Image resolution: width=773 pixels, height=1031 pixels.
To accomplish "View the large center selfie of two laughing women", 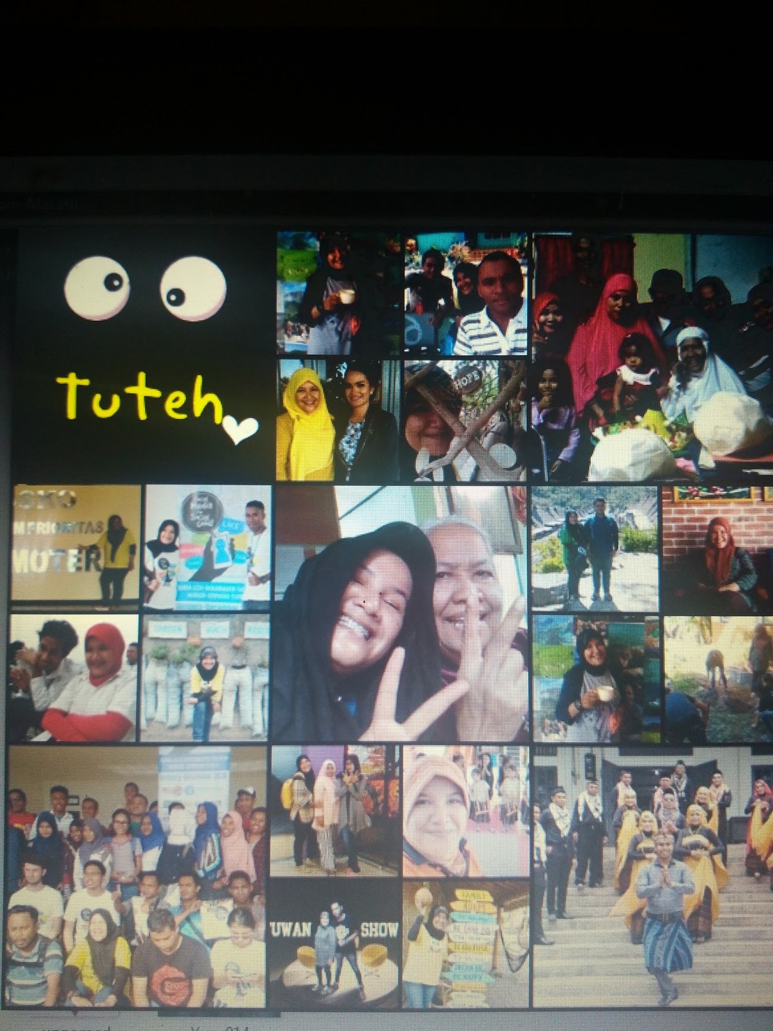I will pos(399,613).
